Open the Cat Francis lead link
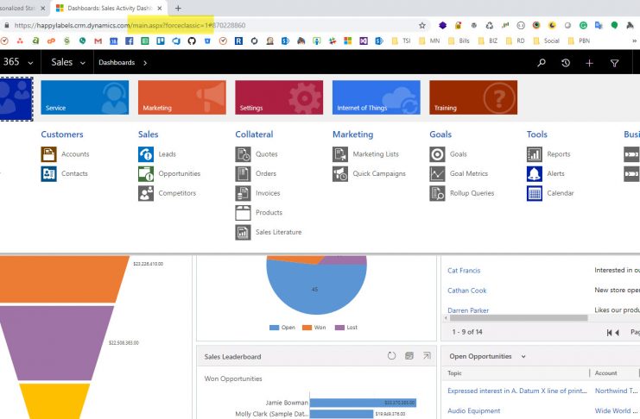640x419 pixels. [464, 271]
